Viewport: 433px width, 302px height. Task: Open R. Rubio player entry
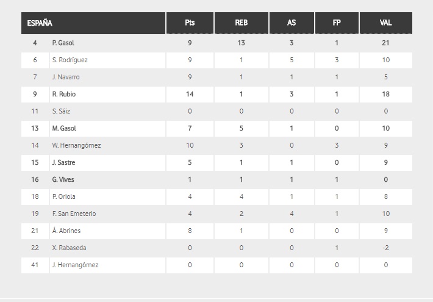click(64, 95)
